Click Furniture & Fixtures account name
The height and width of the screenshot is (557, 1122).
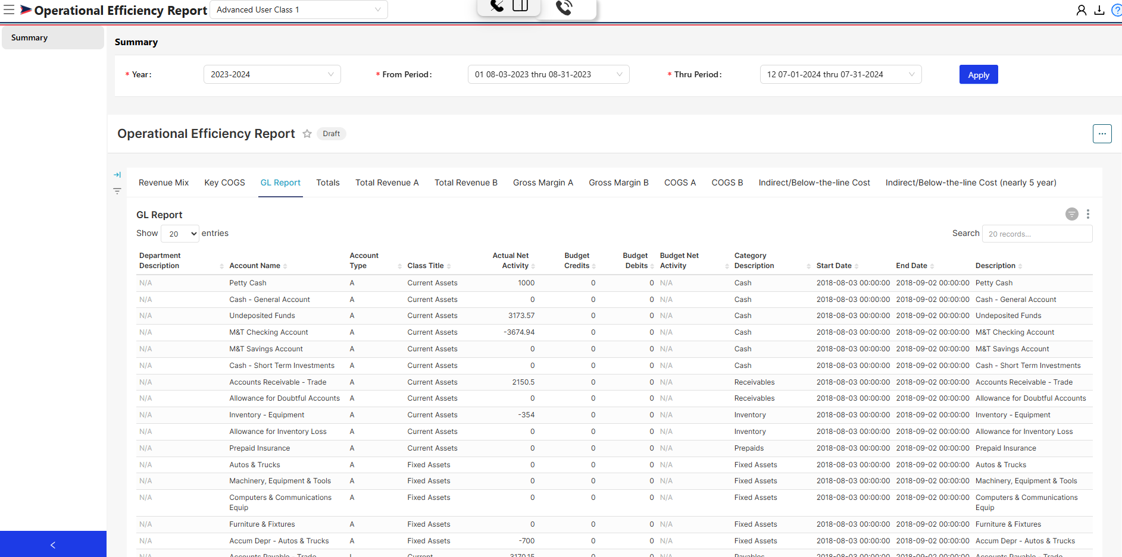[262, 524]
